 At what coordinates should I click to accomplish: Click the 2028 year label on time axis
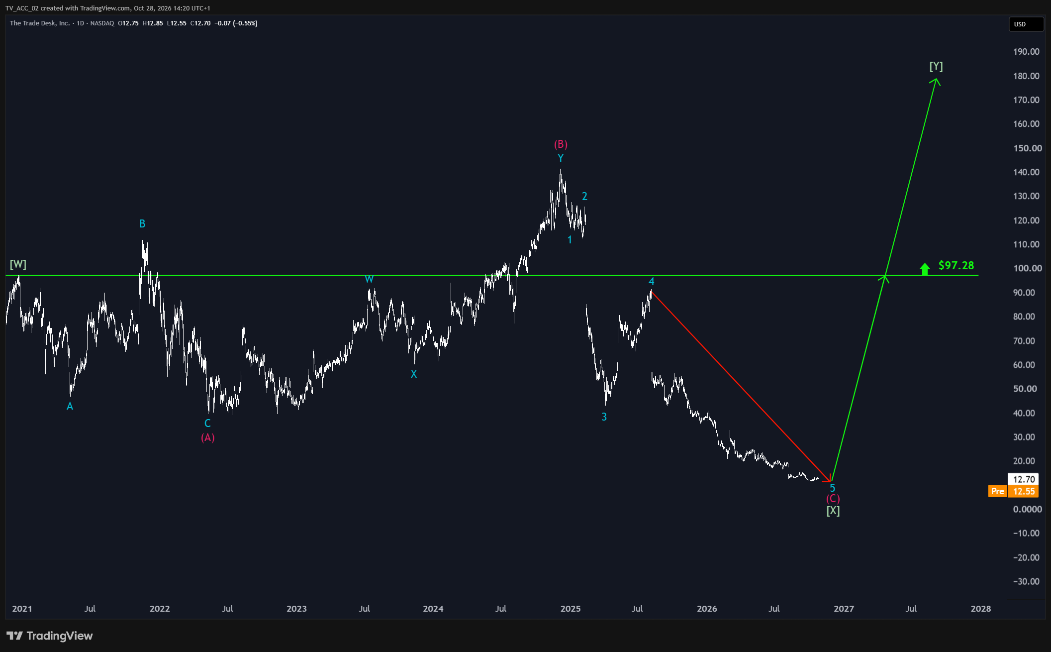pyautogui.click(x=980, y=608)
